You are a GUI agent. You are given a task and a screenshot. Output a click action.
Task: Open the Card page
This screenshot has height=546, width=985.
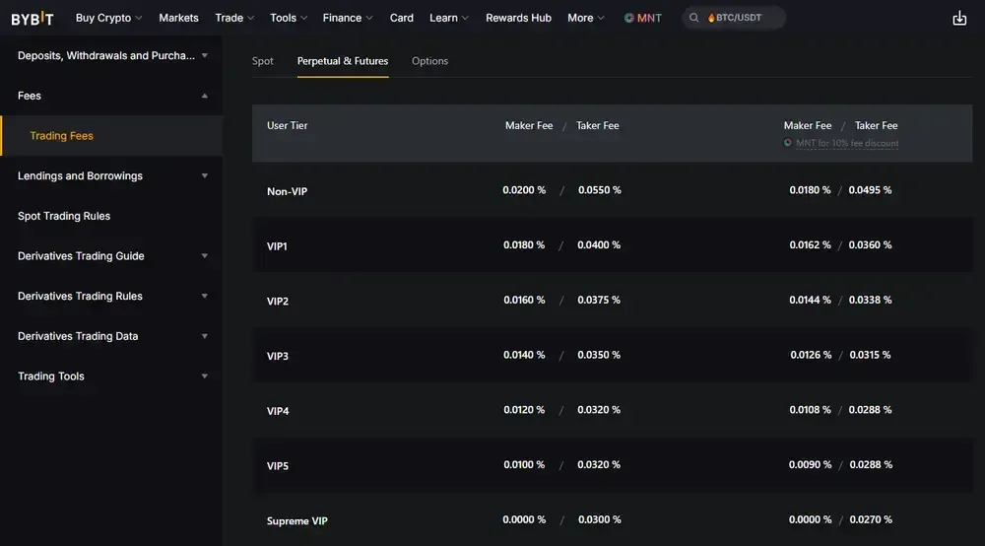[402, 18]
